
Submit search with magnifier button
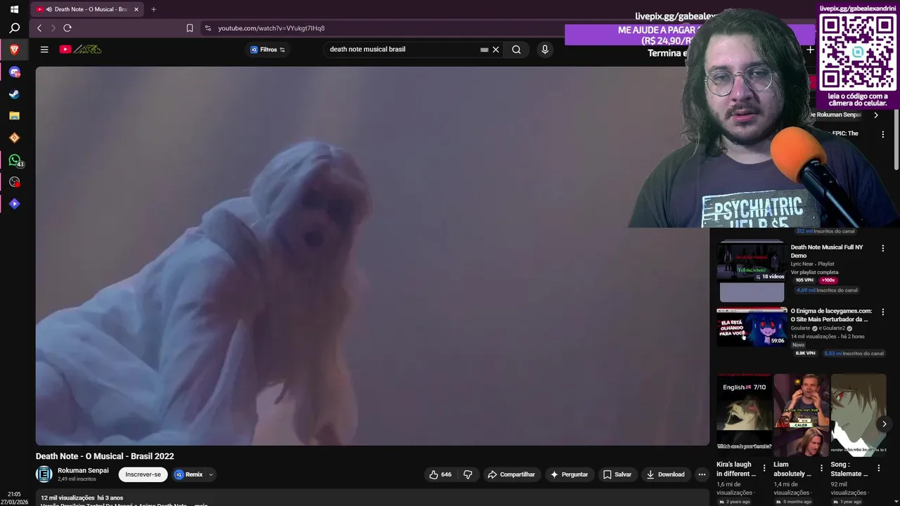pyautogui.click(x=516, y=49)
